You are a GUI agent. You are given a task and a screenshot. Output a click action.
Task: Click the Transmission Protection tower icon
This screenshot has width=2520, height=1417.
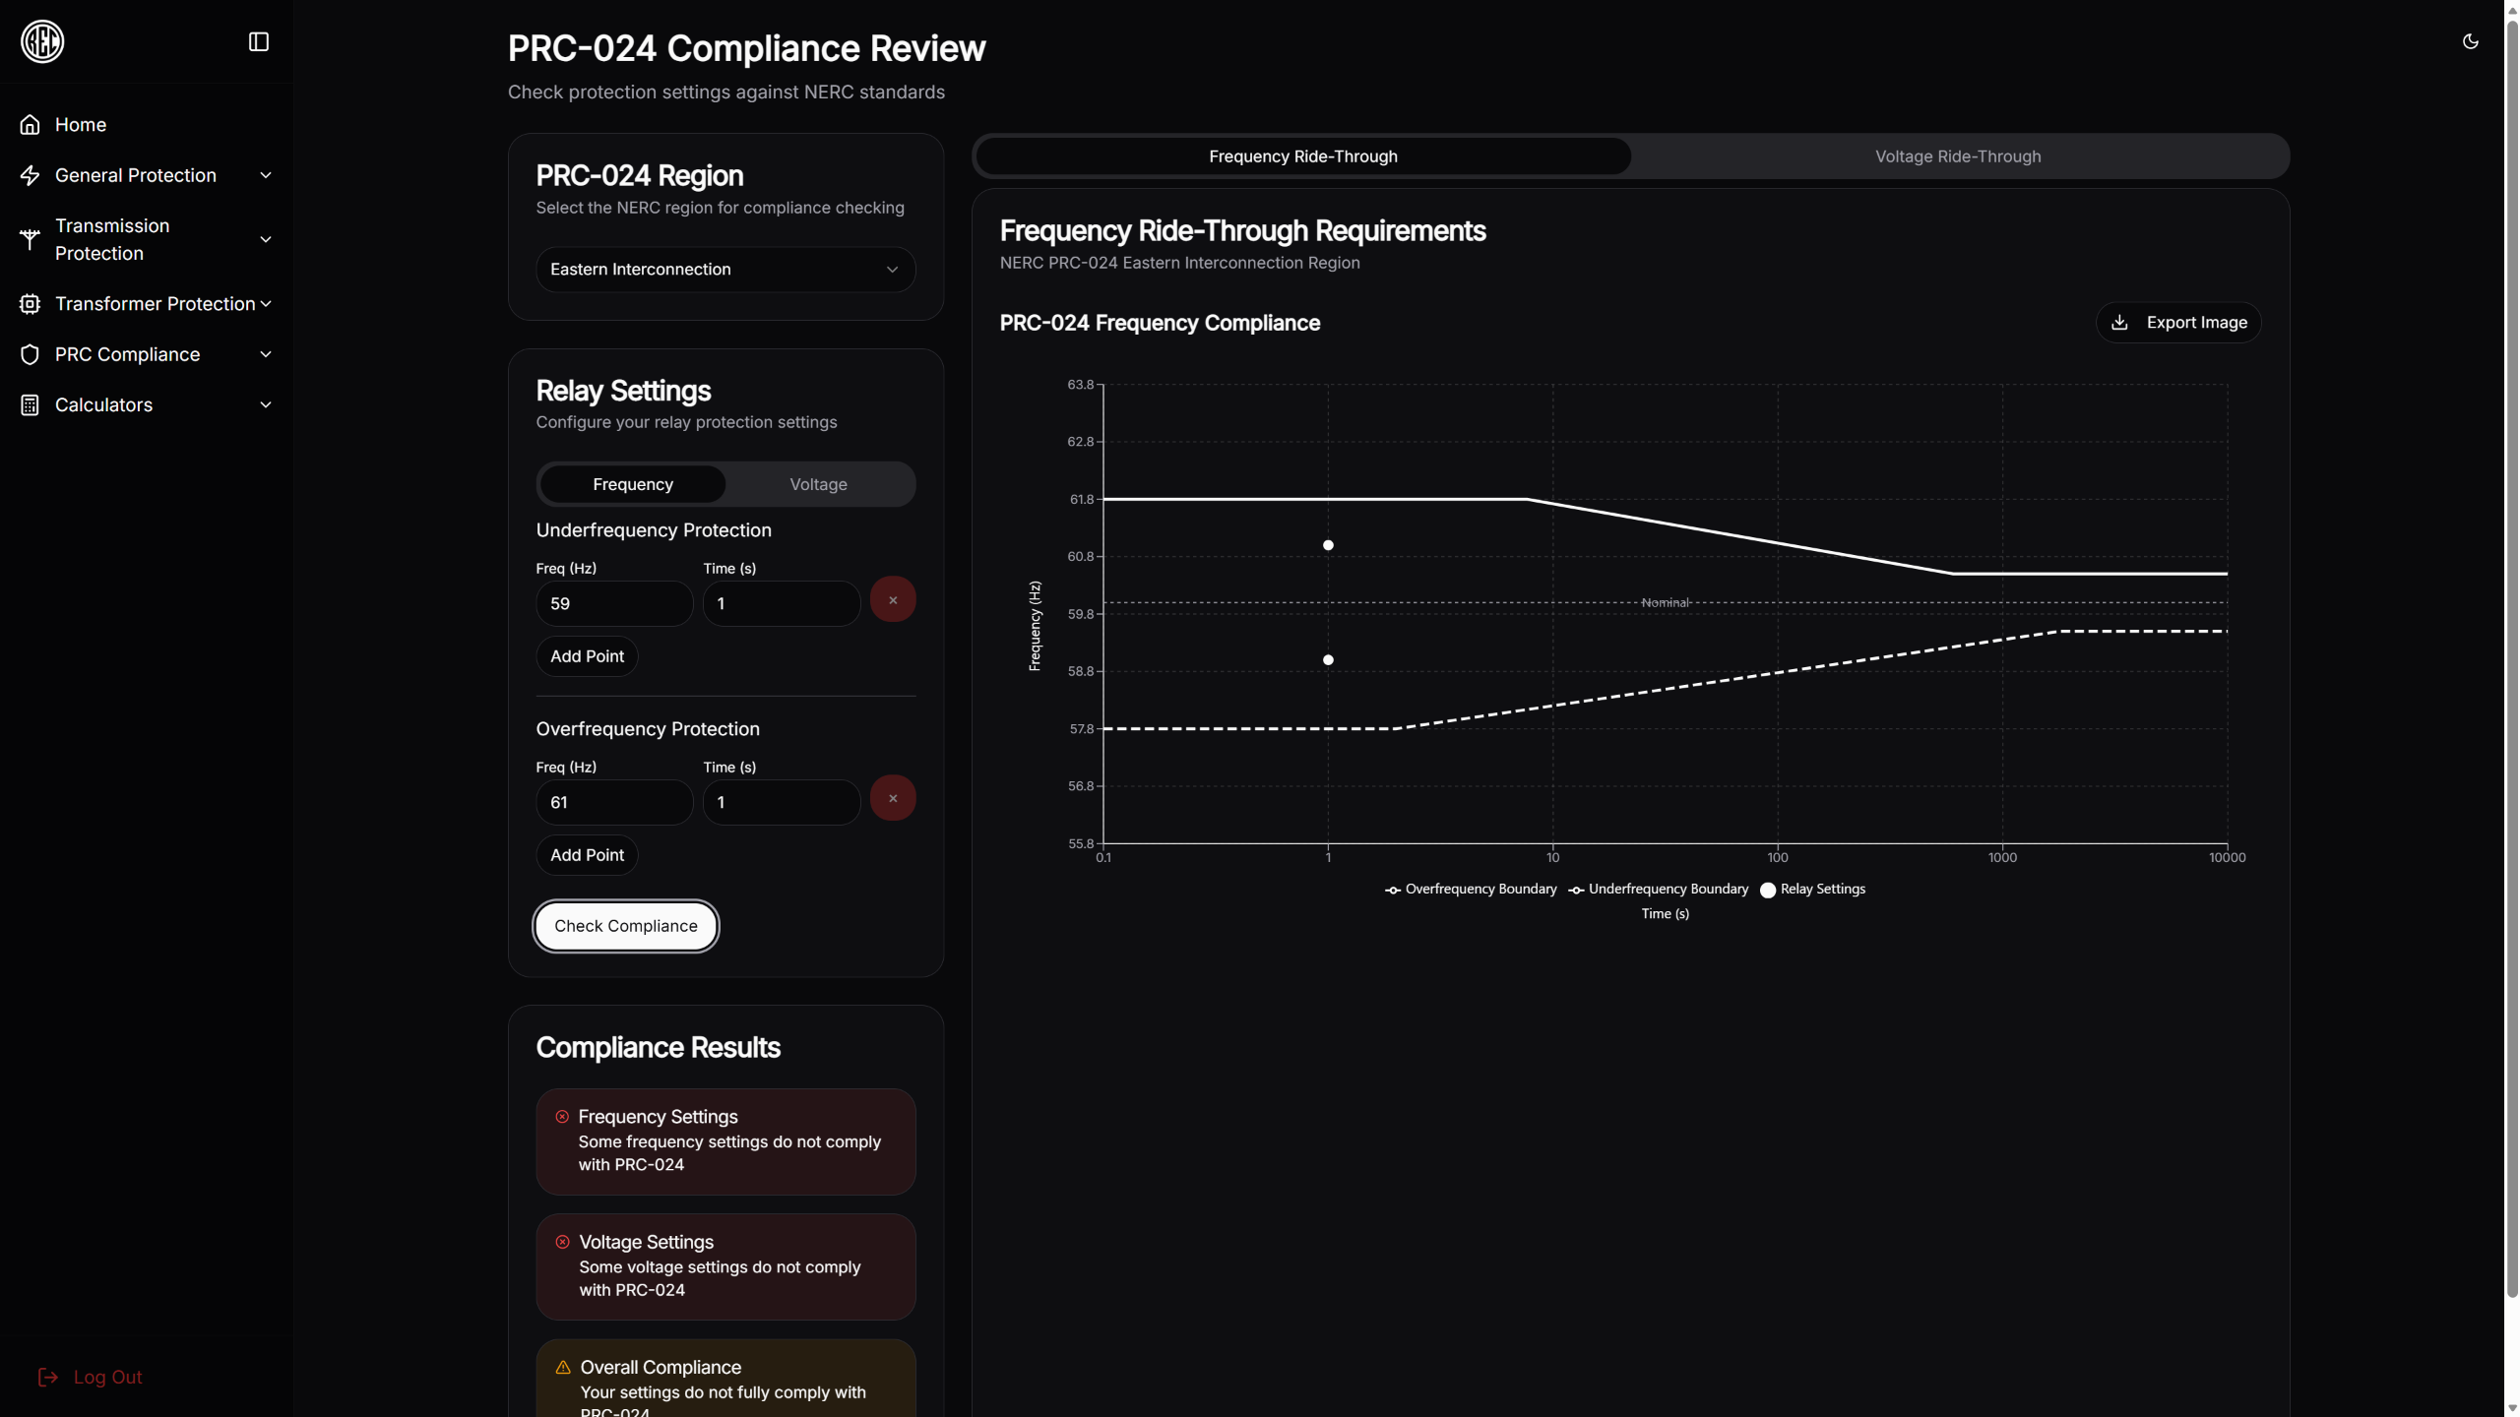coord(30,239)
